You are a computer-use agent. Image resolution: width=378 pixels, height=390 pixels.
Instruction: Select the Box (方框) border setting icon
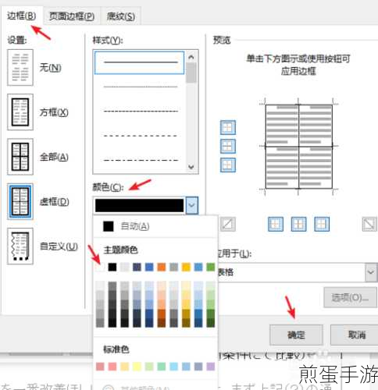coord(20,112)
